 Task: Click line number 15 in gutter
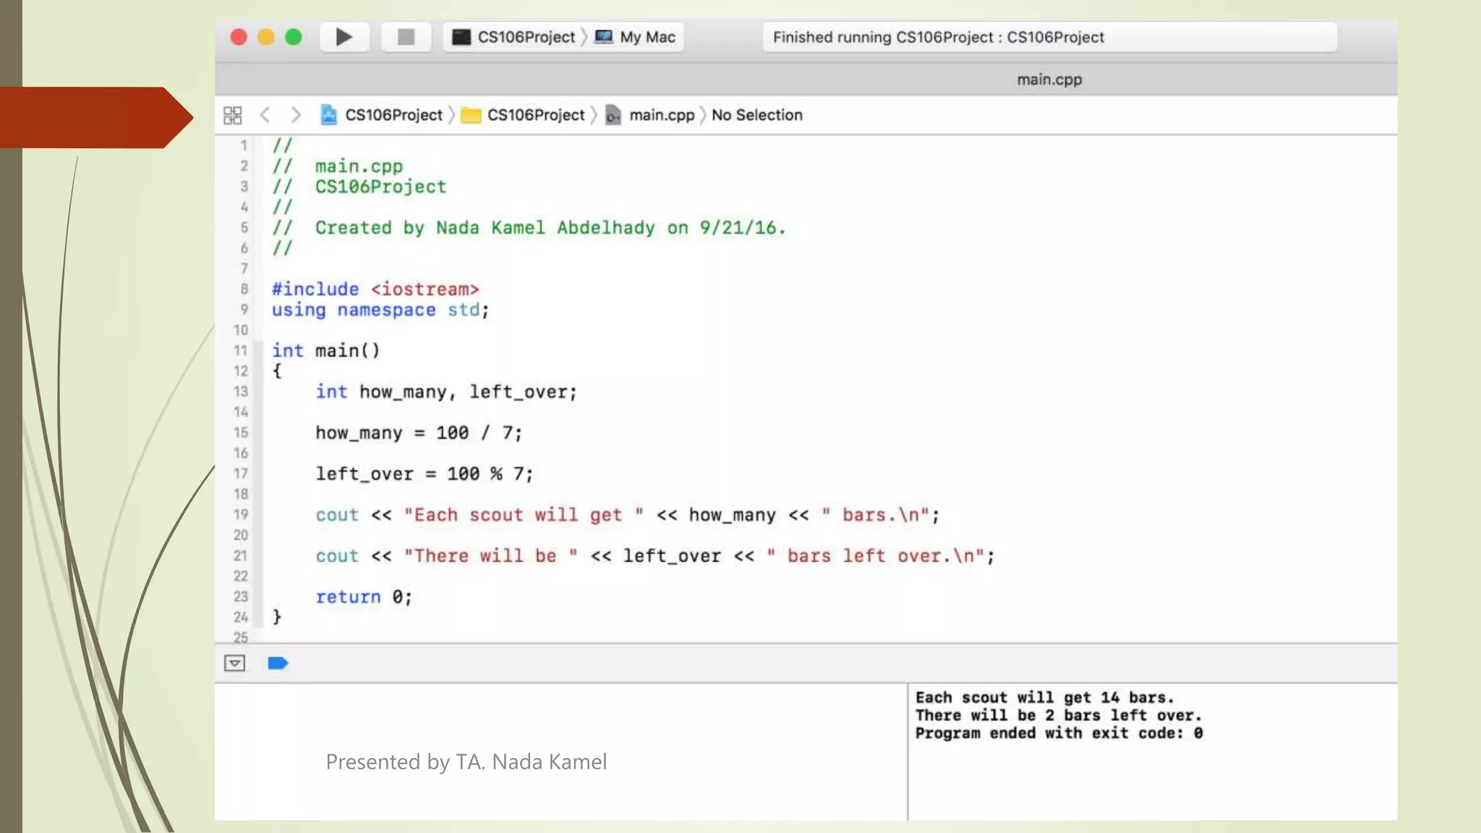click(241, 432)
